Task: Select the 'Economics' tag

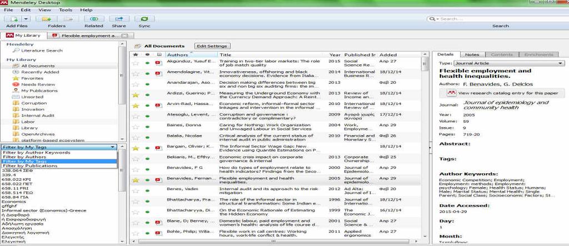Action: [x=13, y=202]
